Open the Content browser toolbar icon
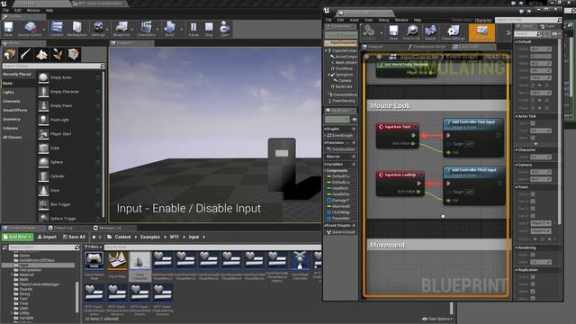Image resolution: width=576 pixels, height=324 pixels. coord(57,28)
